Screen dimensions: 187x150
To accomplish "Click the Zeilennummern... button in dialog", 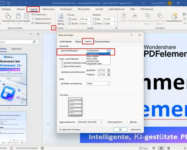I will 116,122.
